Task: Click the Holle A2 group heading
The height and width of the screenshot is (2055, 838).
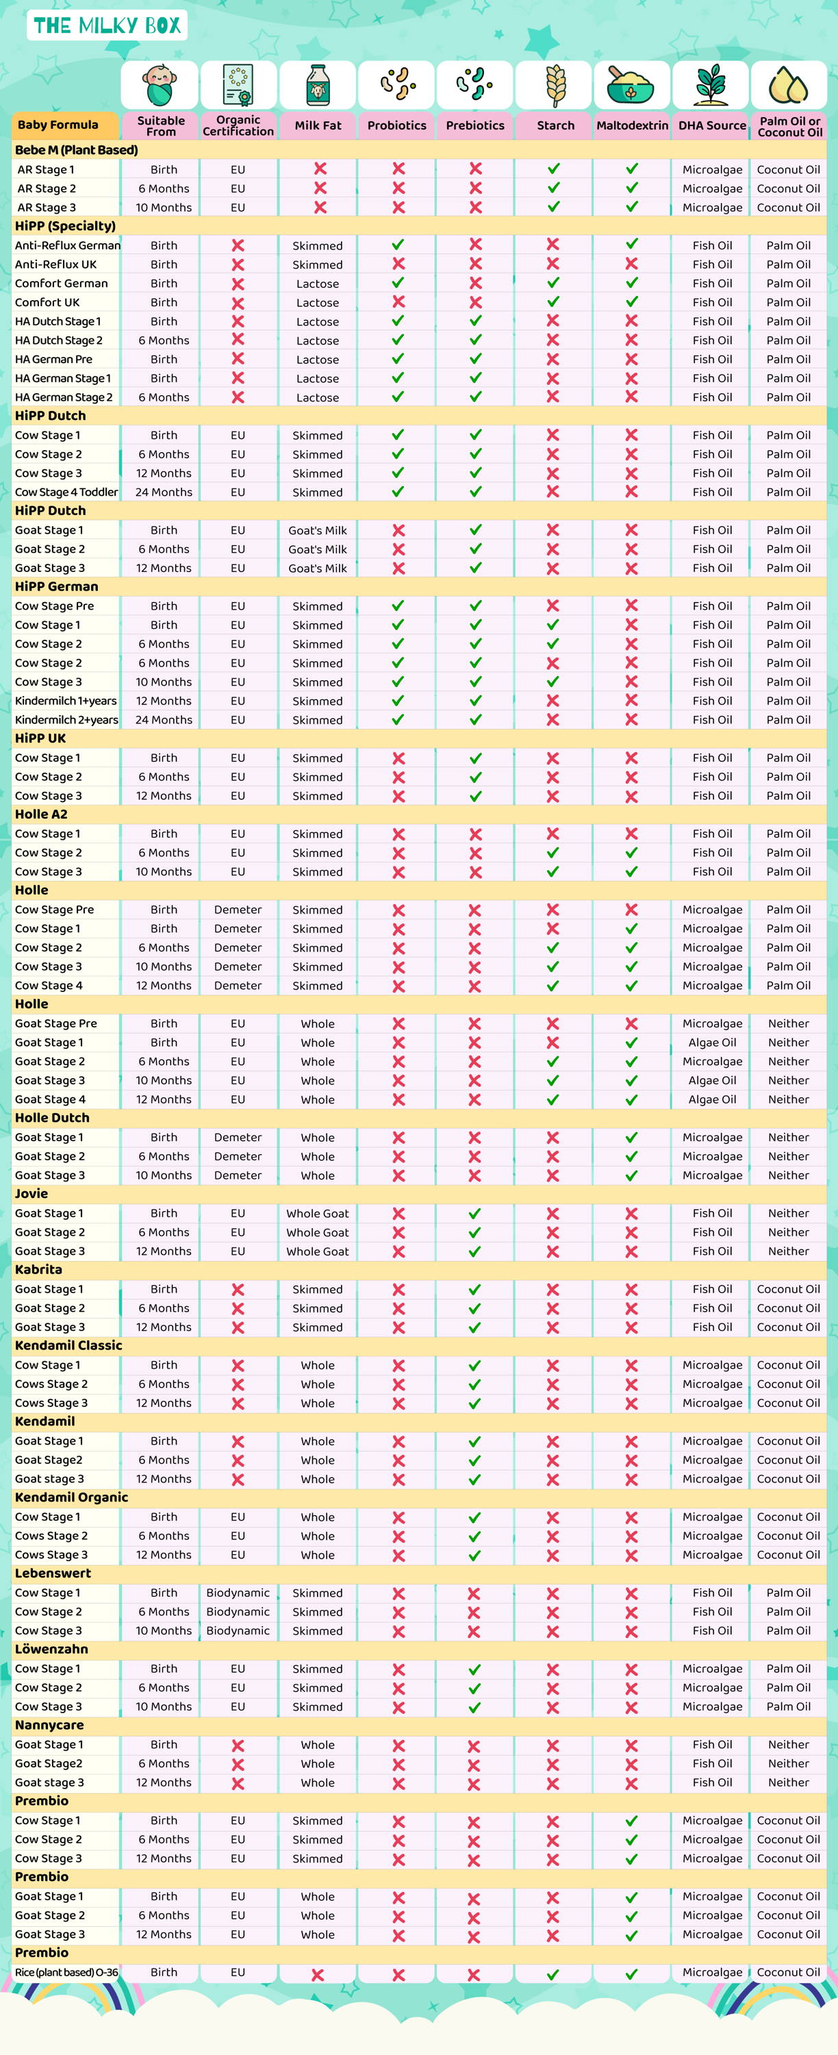Action: (42, 814)
